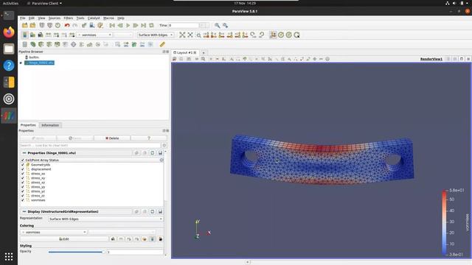Toggle the displacement array checkbox
This screenshot has height=265, width=472.
pos(23,169)
